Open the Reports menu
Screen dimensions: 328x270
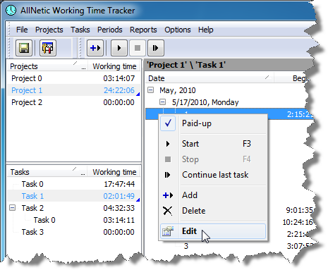pyautogui.click(x=143, y=30)
